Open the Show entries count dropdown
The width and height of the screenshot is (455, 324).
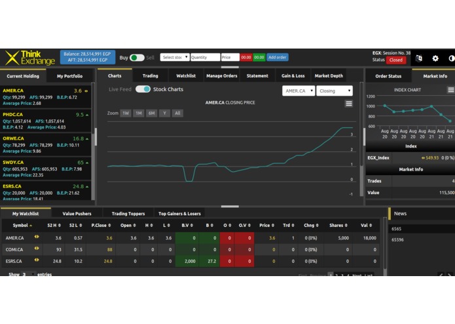[28, 274]
